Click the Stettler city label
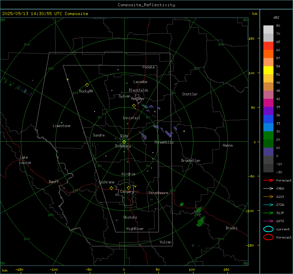Screen dimensions: 293x274 pos(190,94)
